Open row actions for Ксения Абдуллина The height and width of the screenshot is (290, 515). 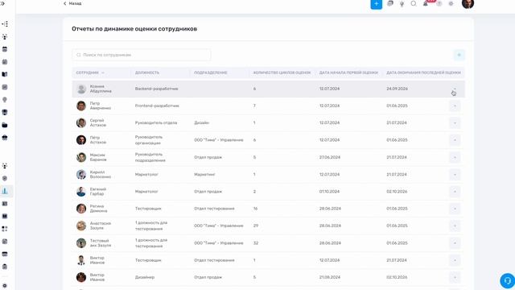point(455,89)
